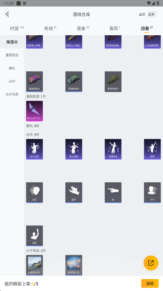The width and height of the screenshot is (163, 291).
Task: Select 大厅场景 in the sidebar
Action: click(x=12, y=94)
